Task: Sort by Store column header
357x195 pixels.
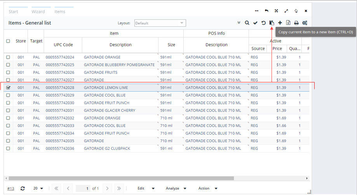Action: pyautogui.click(x=21, y=41)
